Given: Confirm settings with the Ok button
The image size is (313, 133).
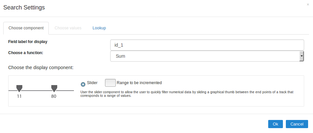Looking at the screenshot, I should click(275, 124).
